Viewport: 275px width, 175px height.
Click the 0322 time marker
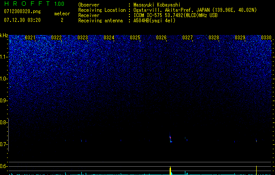[x=56, y=38]
